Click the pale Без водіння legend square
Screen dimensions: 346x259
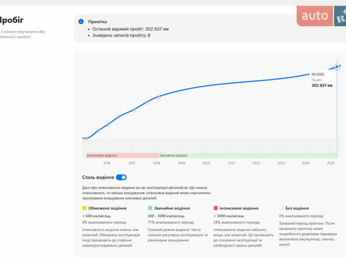(281, 208)
